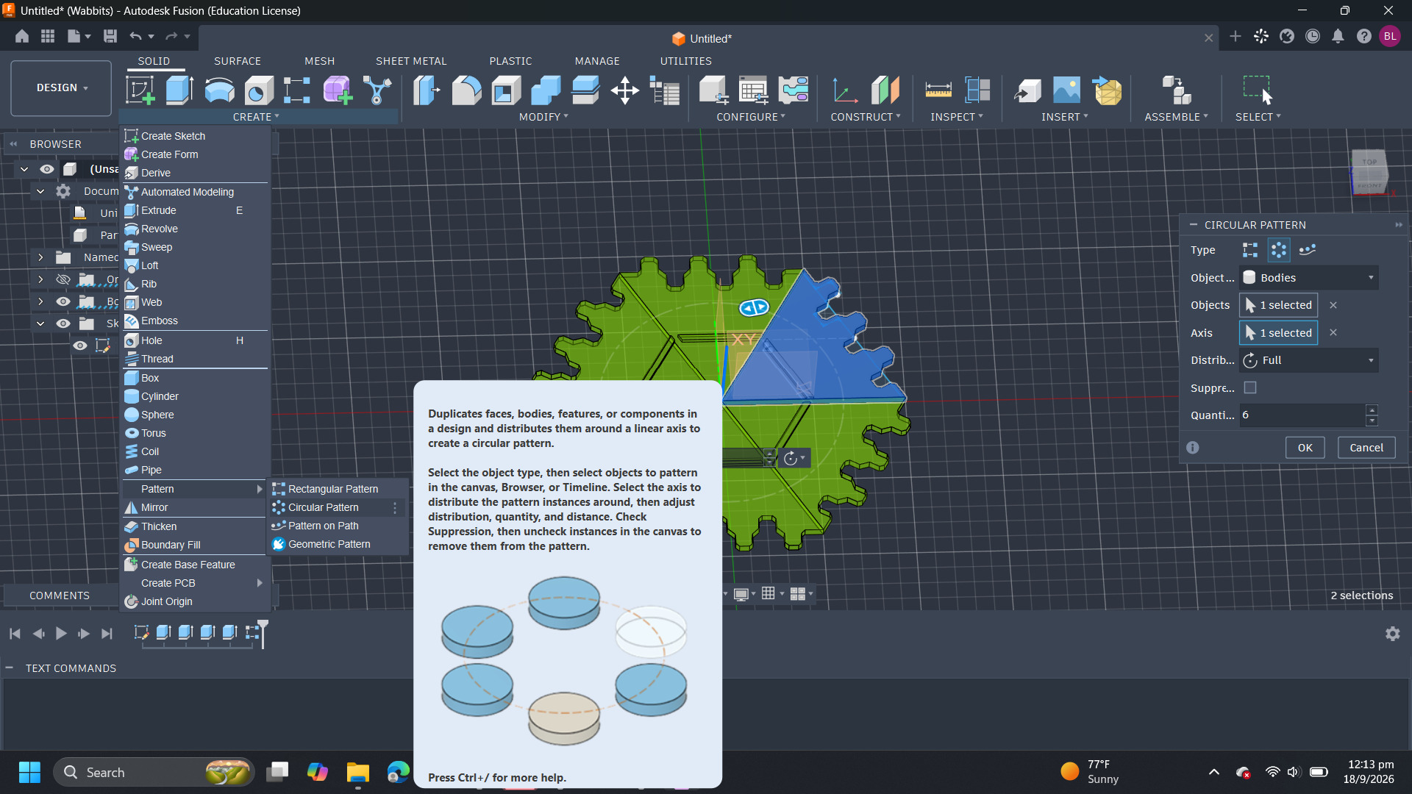Switch to the SHEET METAL tab
This screenshot has height=794, width=1412.
point(411,61)
